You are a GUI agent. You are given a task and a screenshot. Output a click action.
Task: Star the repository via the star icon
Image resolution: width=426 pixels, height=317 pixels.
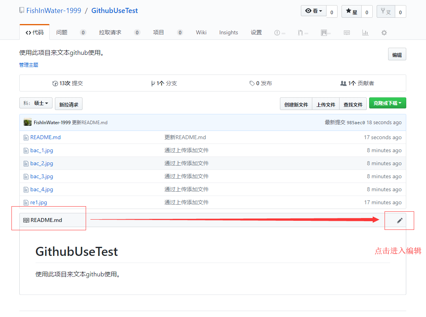349,11
